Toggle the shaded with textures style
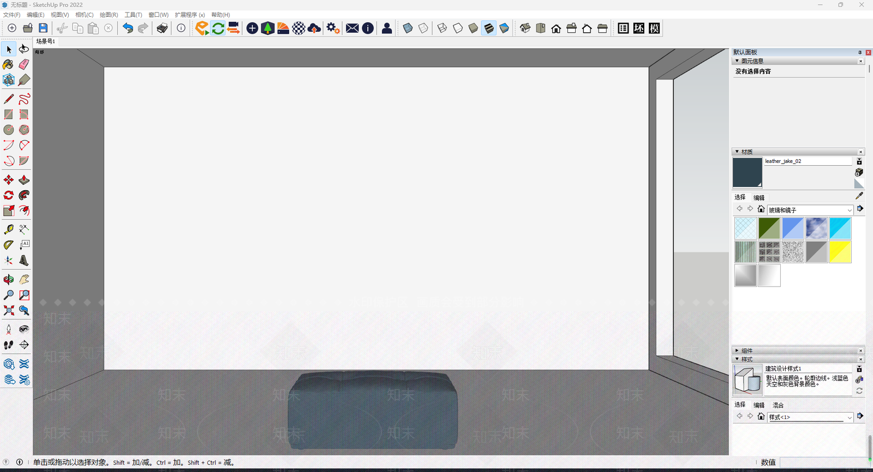This screenshot has width=873, height=472. pyautogui.click(x=489, y=28)
